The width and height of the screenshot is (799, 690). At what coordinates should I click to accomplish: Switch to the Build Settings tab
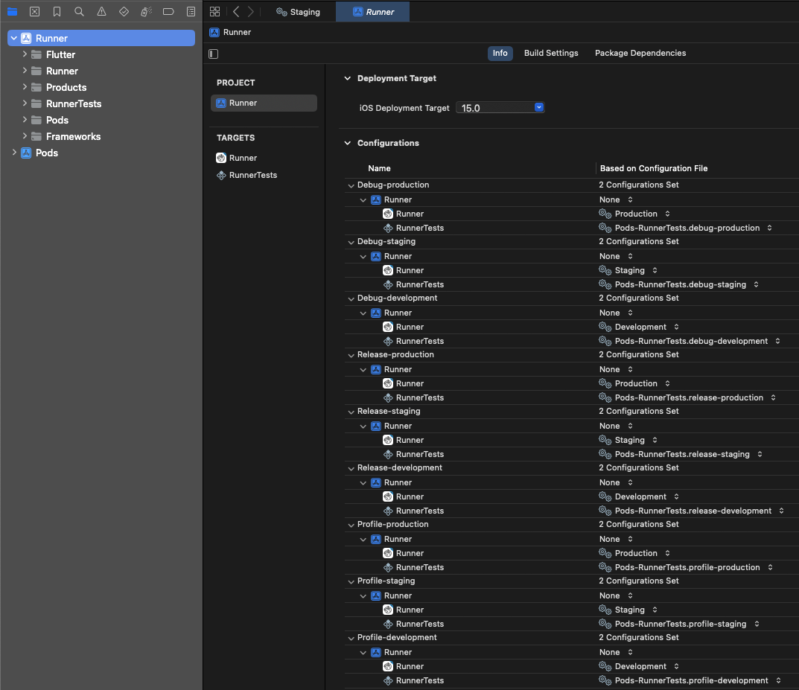550,53
